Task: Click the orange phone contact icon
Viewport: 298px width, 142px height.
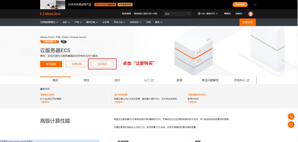Action: point(291,116)
